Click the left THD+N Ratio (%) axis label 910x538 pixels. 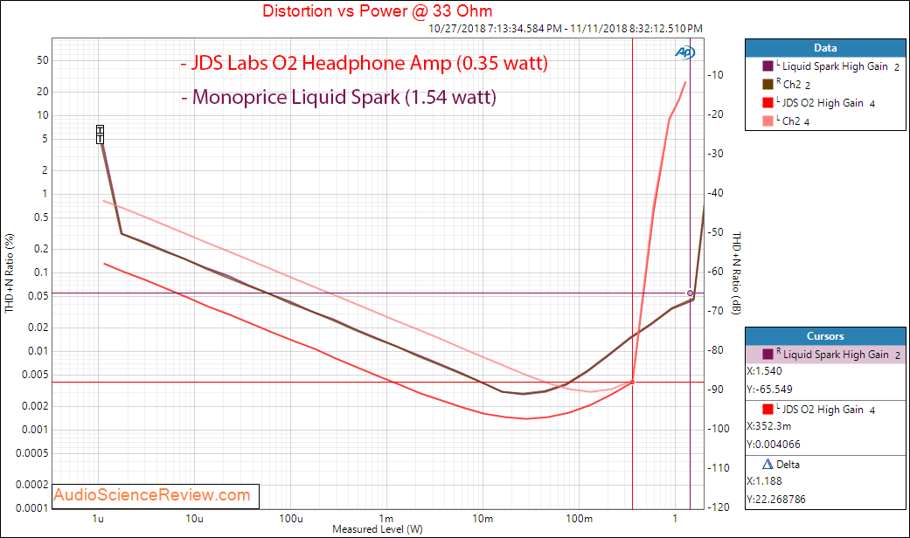tap(9, 273)
